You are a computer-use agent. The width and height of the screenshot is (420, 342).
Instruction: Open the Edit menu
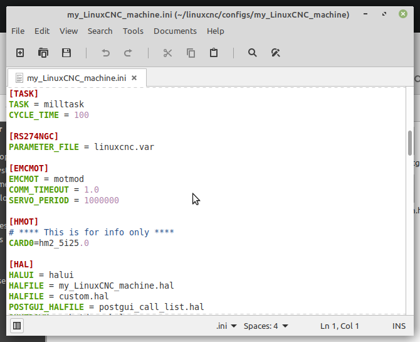pyautogui.click(x=42, y=31)
